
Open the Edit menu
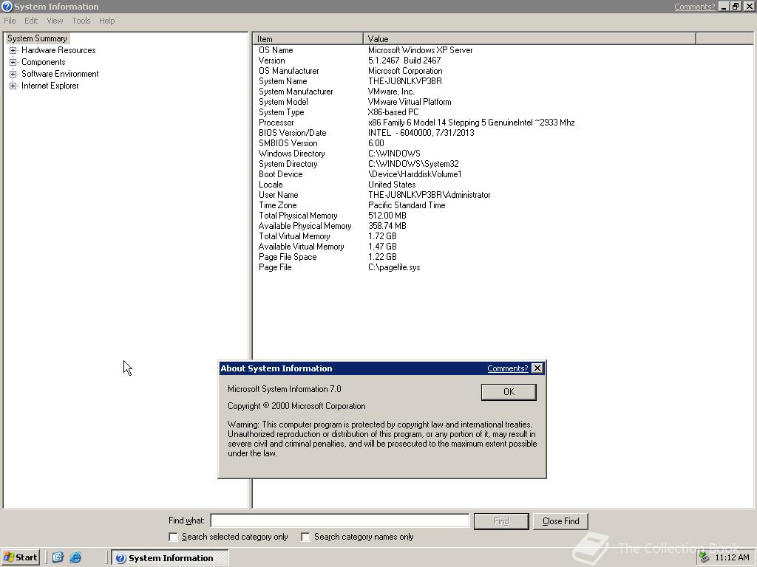pyautogui.click(x=31, y=21)
